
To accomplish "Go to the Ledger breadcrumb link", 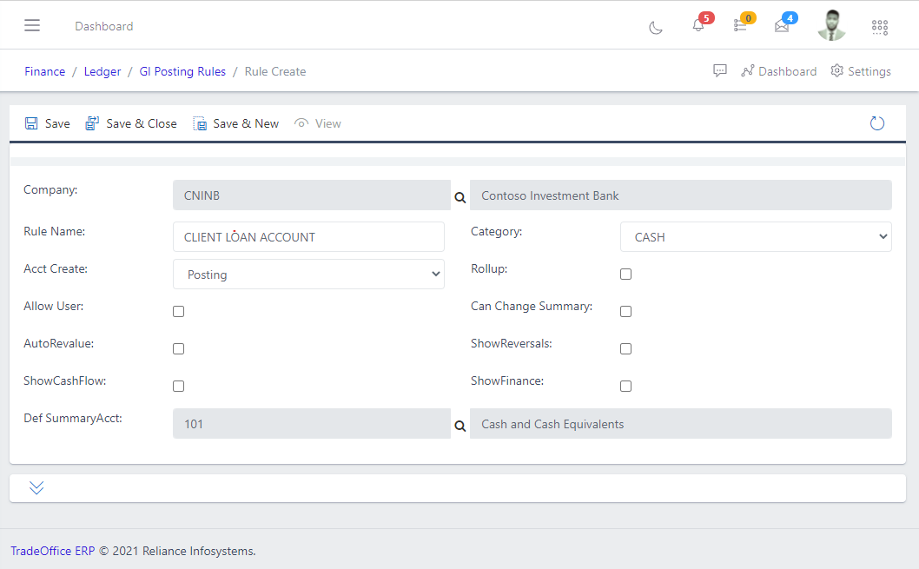I will point(102,71).
